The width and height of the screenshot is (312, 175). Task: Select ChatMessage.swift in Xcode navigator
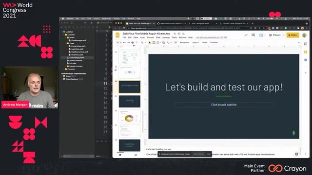pos(78,40)
